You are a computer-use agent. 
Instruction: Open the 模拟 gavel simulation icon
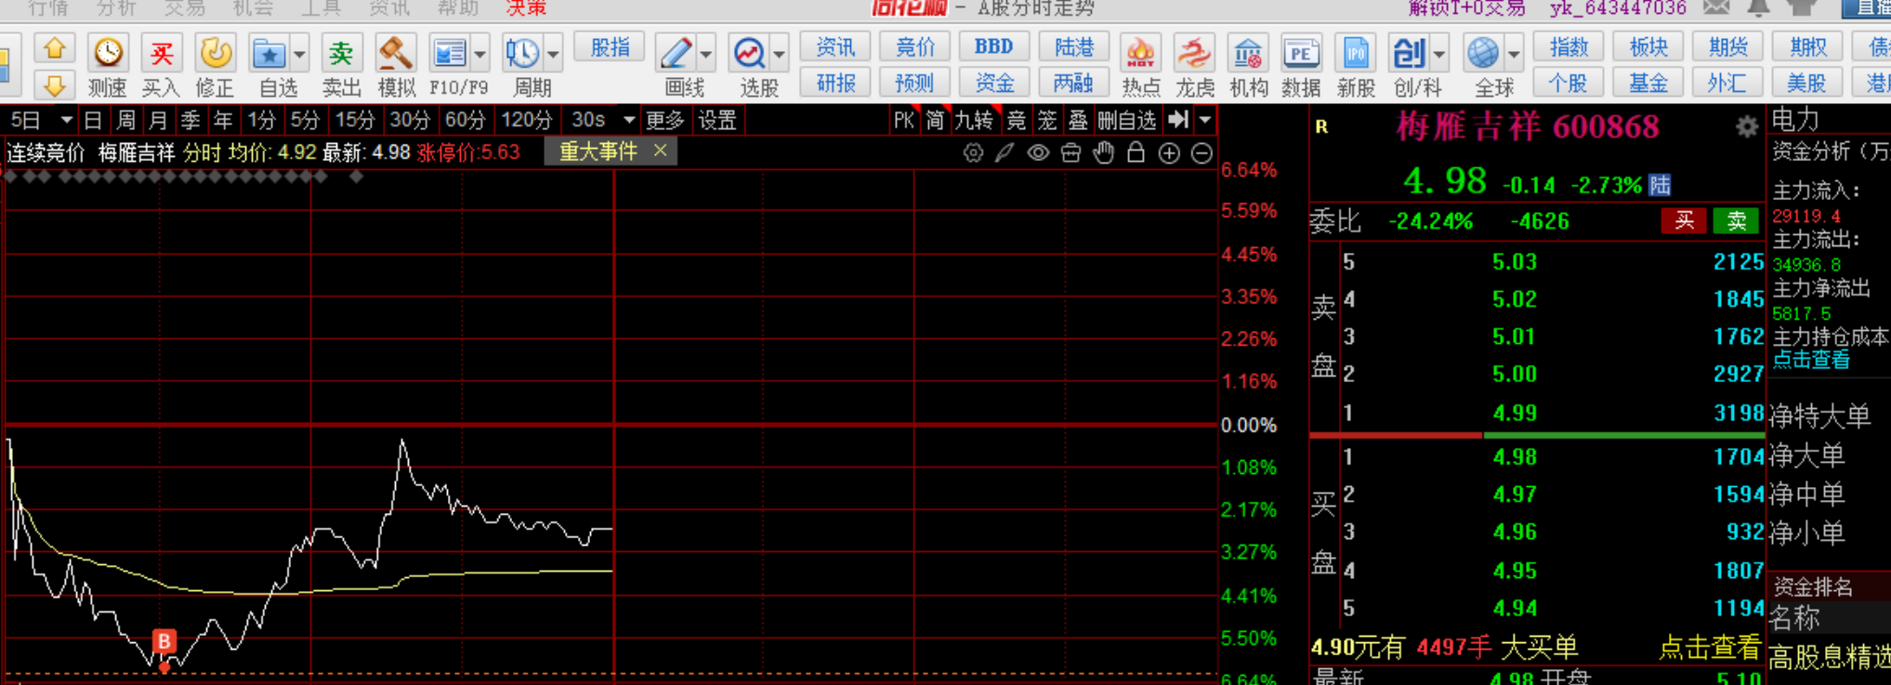coord(395,52)
